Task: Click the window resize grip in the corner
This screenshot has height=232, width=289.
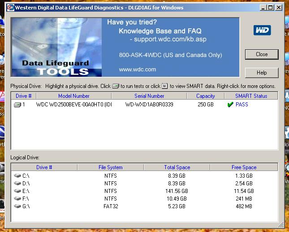Action: 280,225
